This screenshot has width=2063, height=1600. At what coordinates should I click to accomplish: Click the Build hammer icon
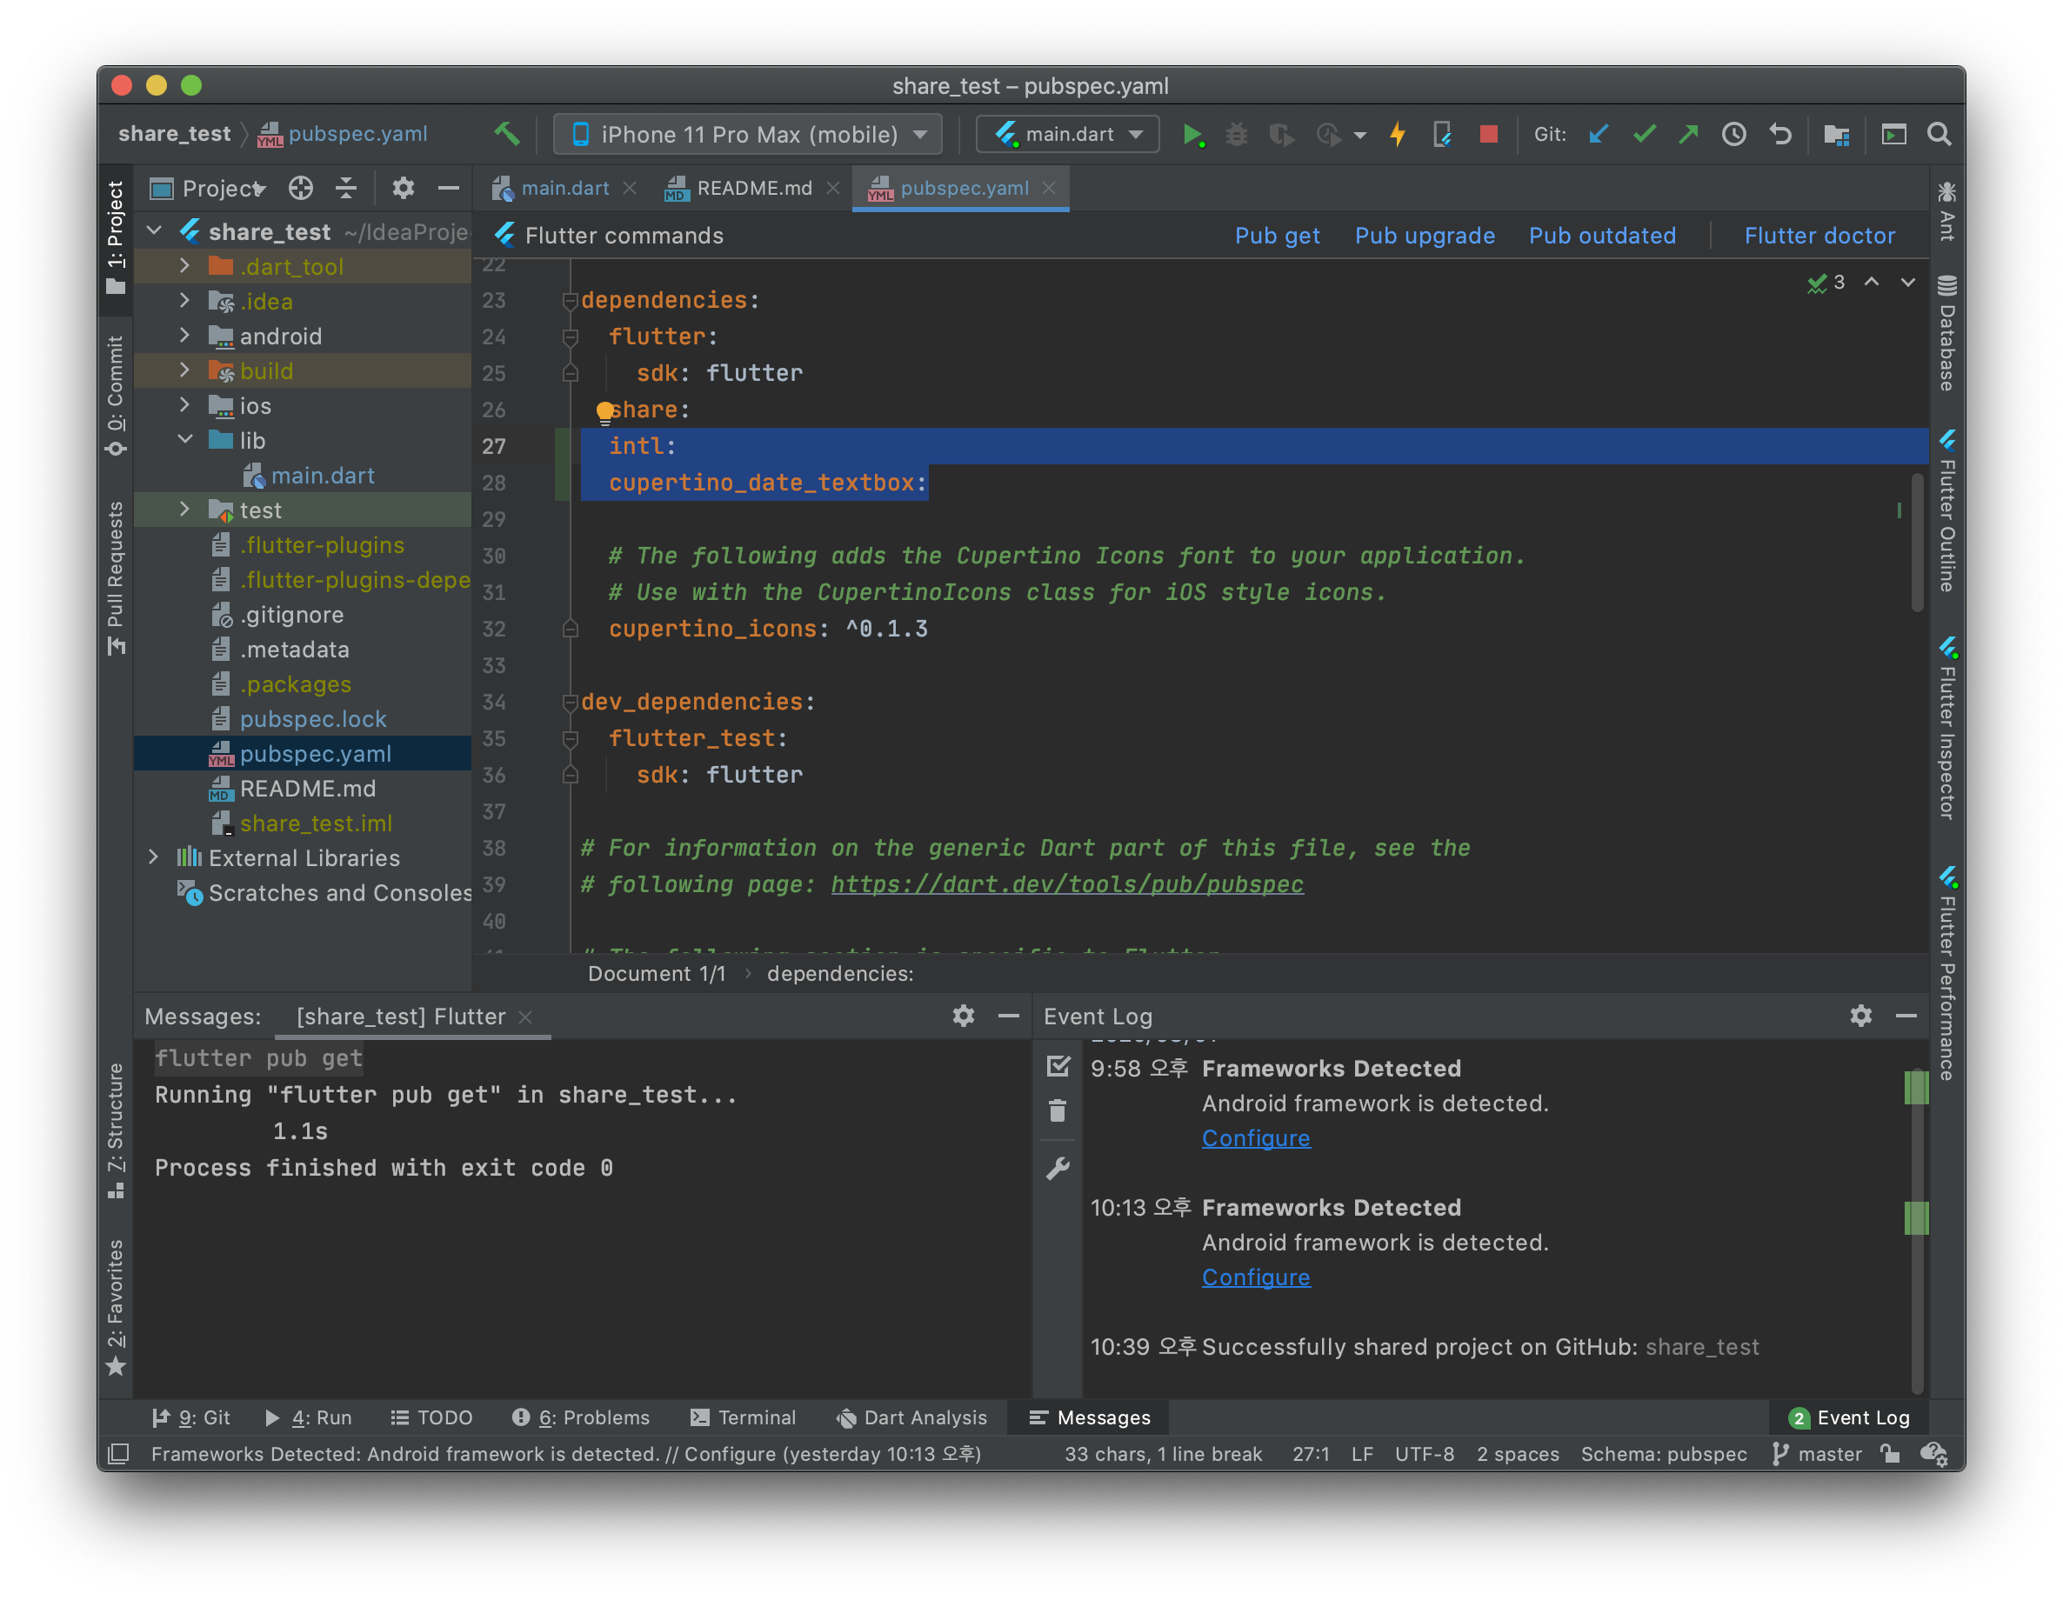coord(507,134)
